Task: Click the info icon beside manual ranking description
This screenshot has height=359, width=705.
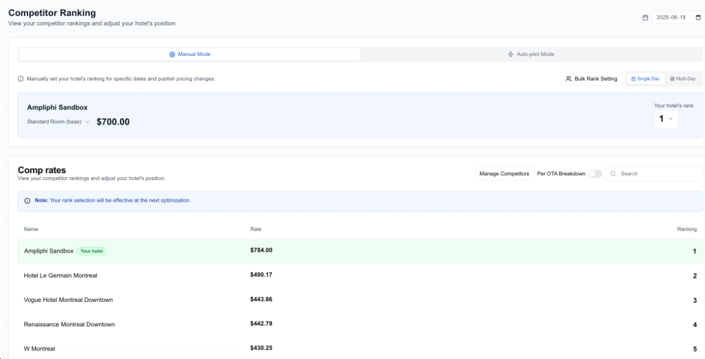Action: pos(21,79)
